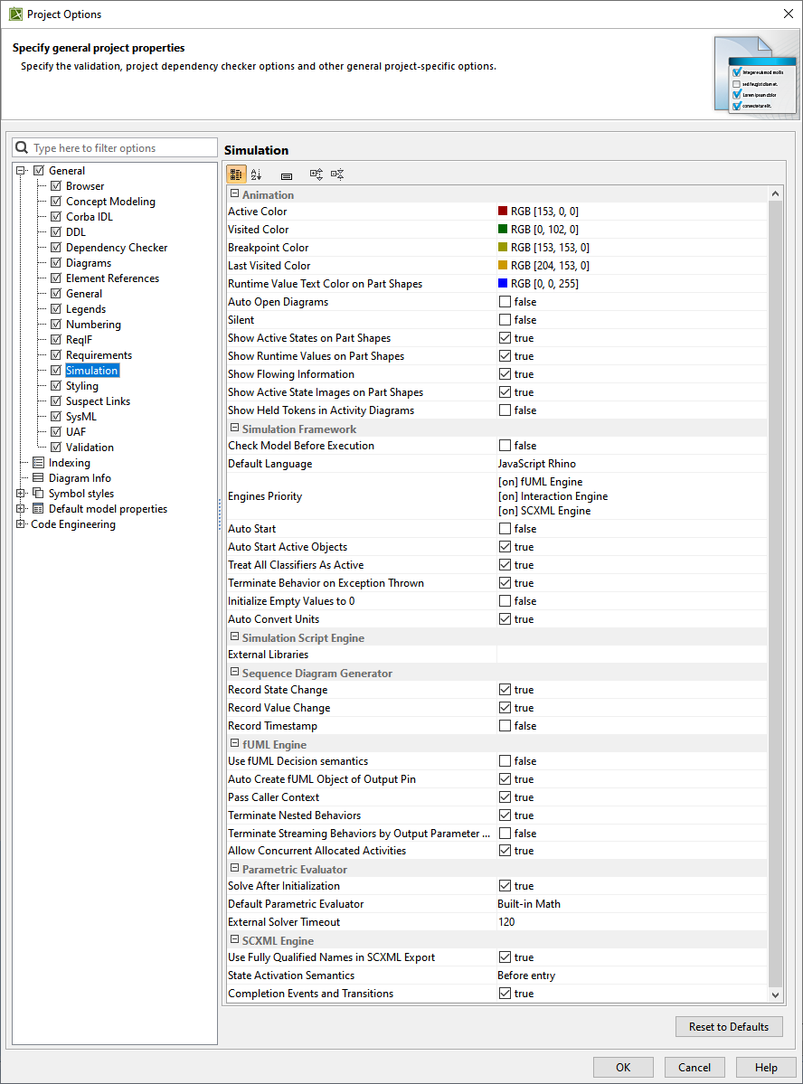Sort properties alphabetically with A-Z icon
This screenshot has height=1084, width=803.
click(x=257, y=174)
